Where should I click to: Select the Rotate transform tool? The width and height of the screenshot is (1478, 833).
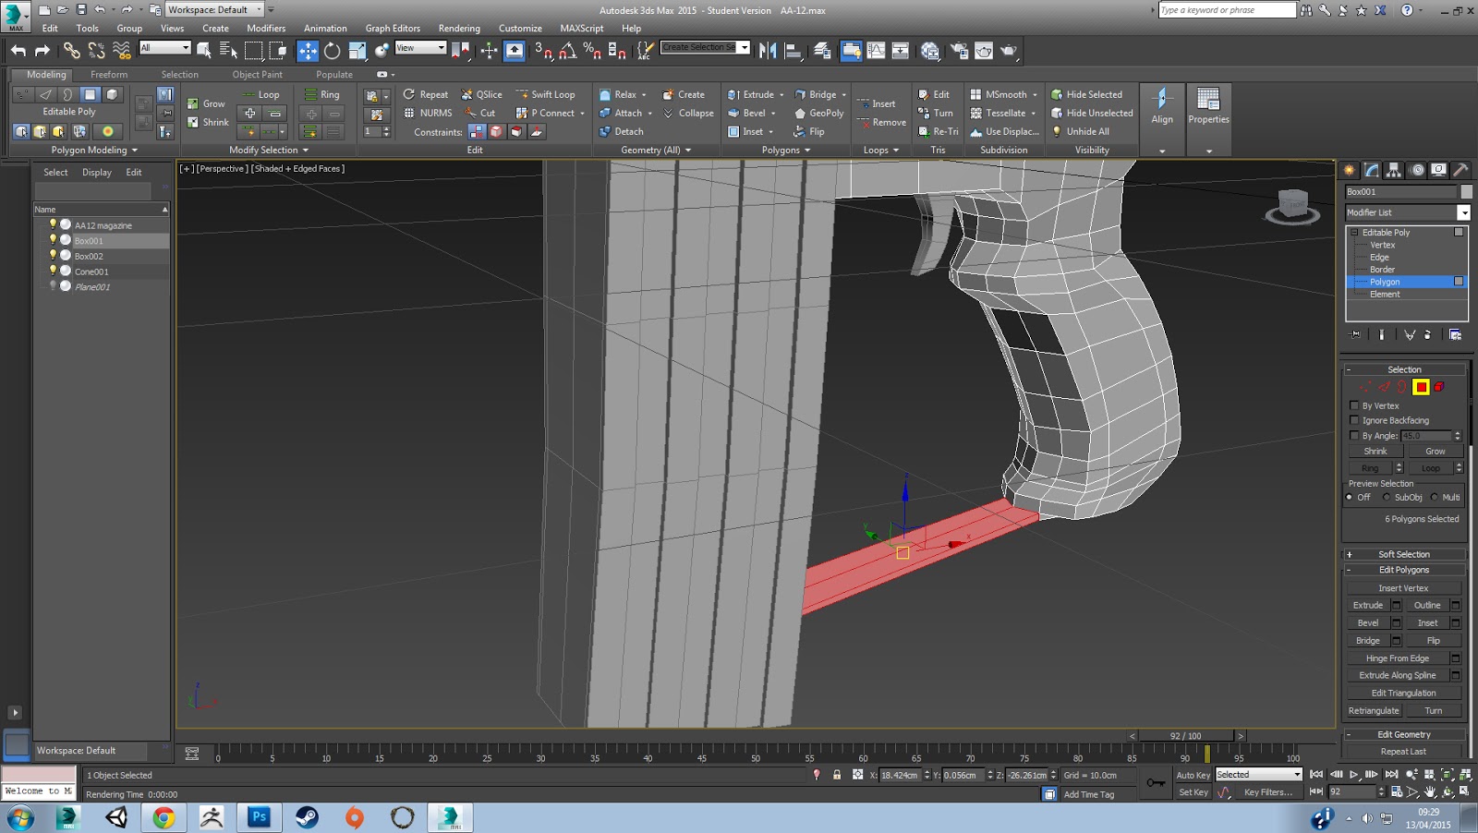click(x=332, y=51)
